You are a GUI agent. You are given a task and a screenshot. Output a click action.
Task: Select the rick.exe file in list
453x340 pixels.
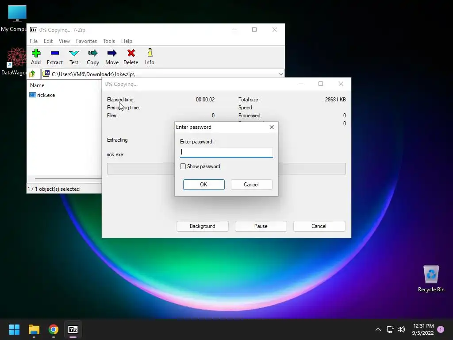click(x=42, y=95)
